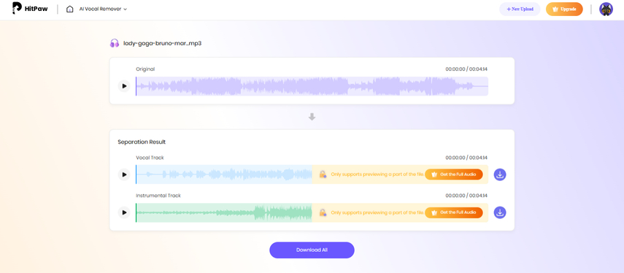This screenshot has width=624, height=273.
Task: Click the Instrumental Track label
Action: 158,196
